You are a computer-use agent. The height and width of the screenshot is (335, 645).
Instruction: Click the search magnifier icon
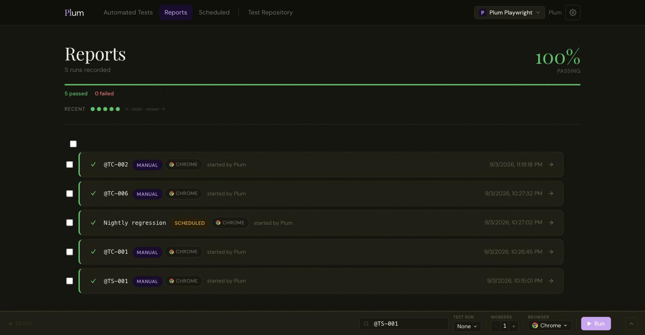point(366,324)
